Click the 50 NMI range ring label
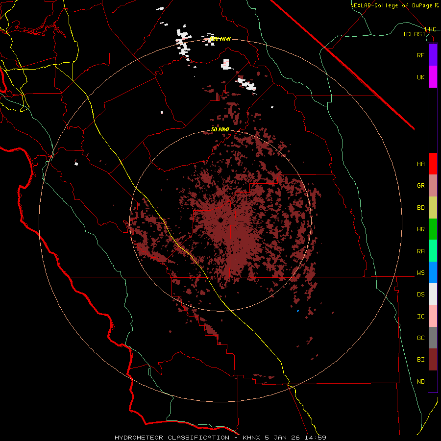Viewport: 441px width, 441px height. click(x=220, y=130)
